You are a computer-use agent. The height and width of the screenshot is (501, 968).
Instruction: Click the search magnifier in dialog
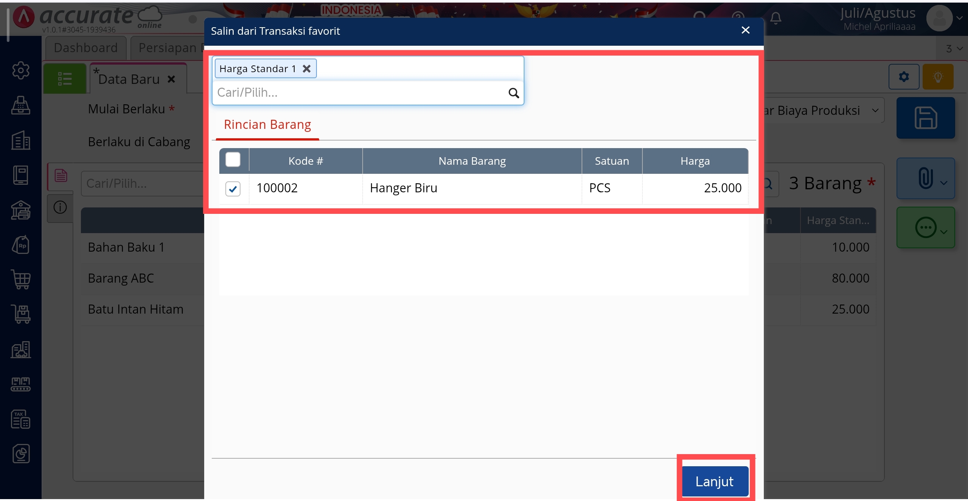[513, 93]
